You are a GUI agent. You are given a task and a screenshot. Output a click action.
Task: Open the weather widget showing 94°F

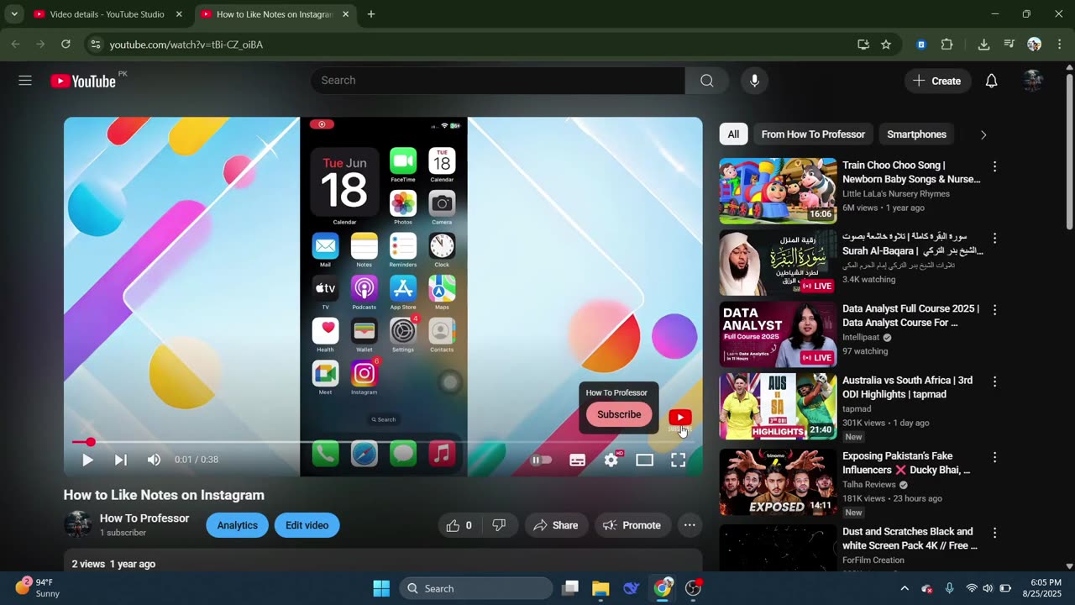pos(39,587)
